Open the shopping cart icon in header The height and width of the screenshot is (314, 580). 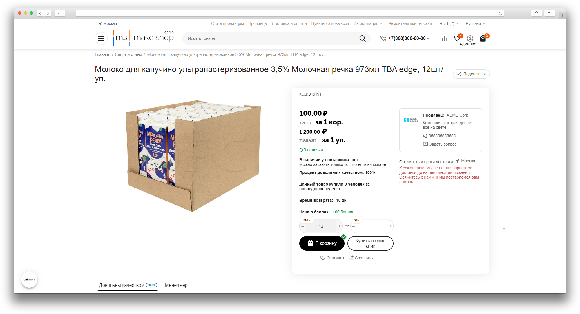click(483, 38)
